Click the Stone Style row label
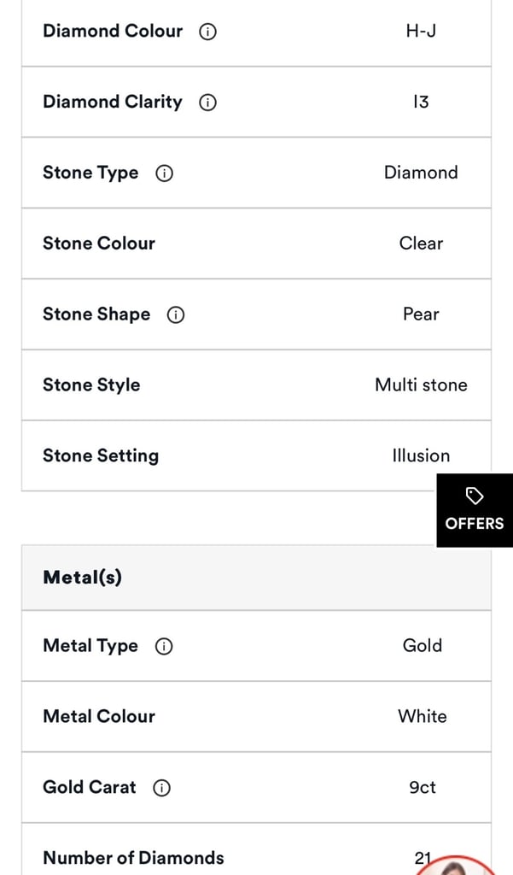The height and width of the screenshot is (875, 513). 91,385
